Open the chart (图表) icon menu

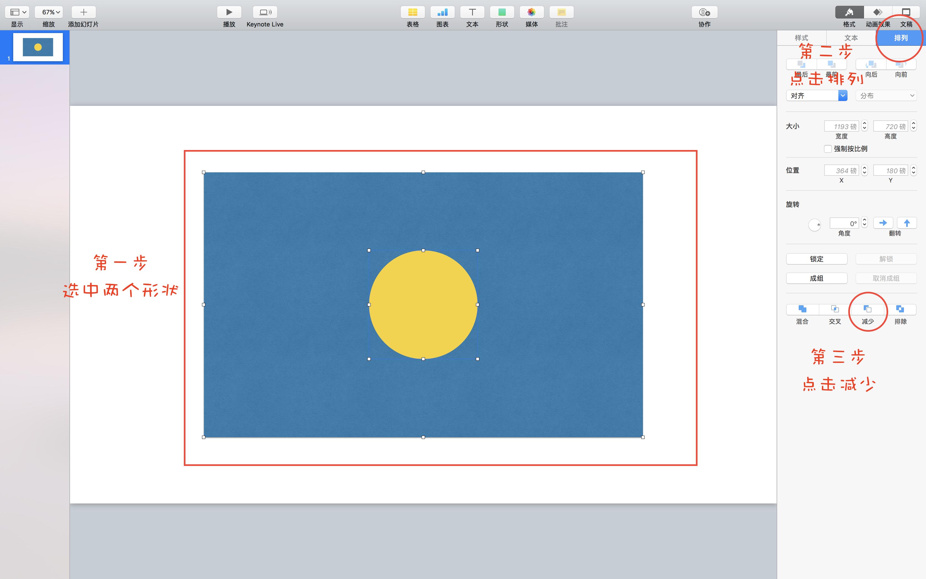coord(442,12)
